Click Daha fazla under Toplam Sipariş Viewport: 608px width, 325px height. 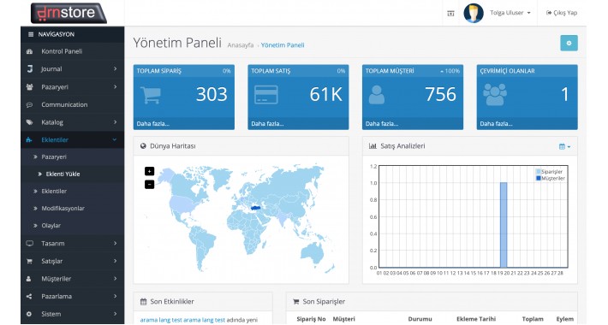[152, 124]
